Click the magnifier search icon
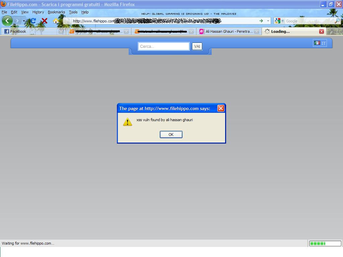Screen dimensions: 343x257 338,21
